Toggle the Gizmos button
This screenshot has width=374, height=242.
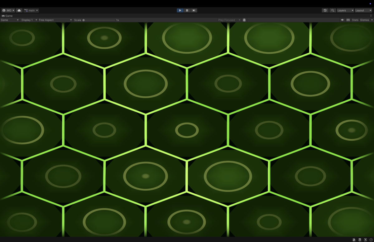tap(365, 20)
